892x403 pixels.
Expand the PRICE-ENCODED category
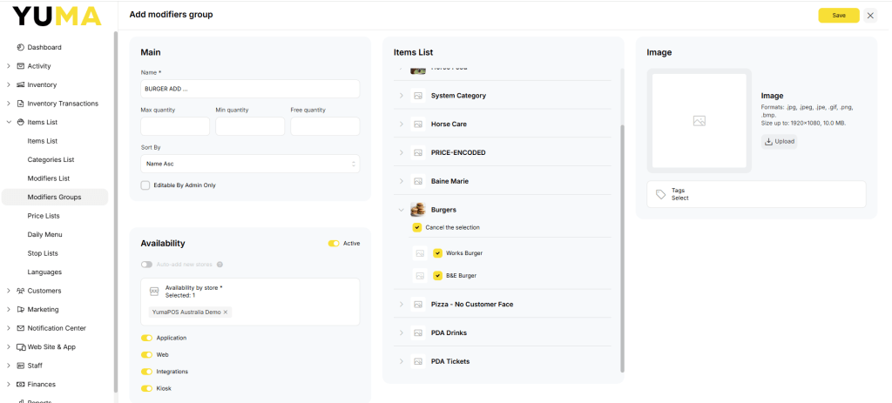(401, 152)
